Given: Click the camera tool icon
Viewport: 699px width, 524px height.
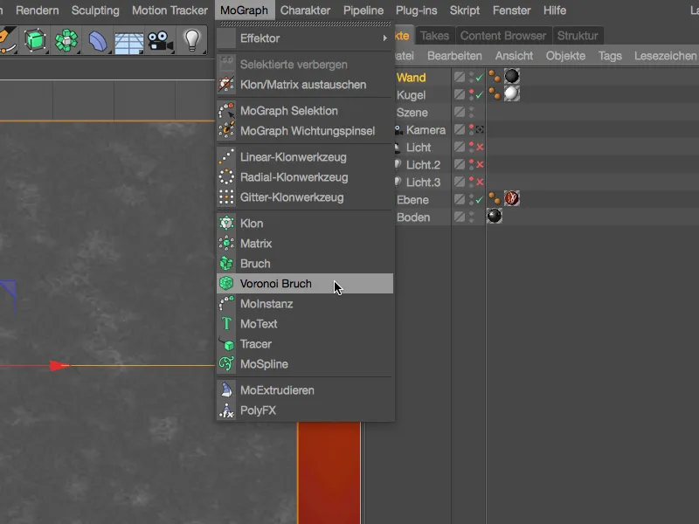Looking at the screenshot, I should coord(161,41).
